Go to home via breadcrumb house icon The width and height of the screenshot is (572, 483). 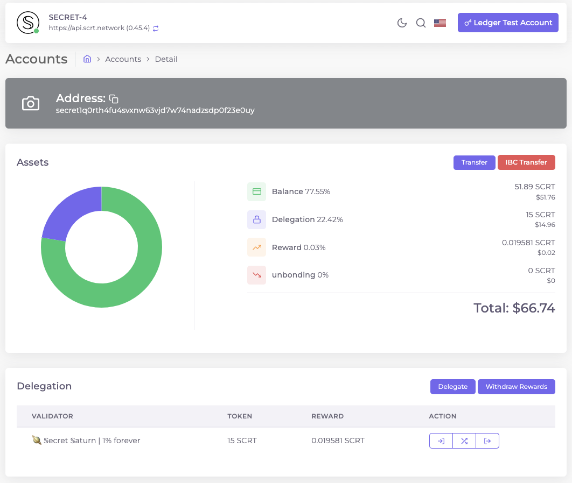[x=87, y=59]
